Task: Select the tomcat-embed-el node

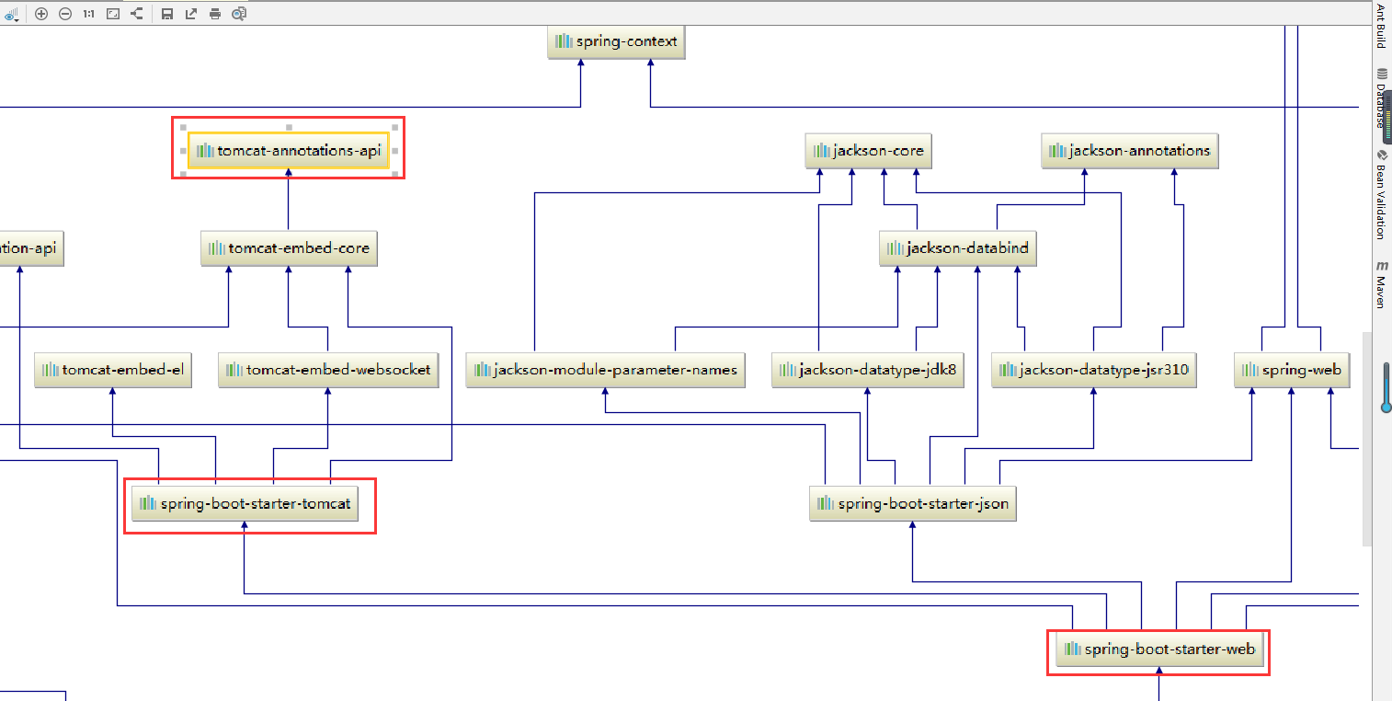Action: [x=113, y=370]
